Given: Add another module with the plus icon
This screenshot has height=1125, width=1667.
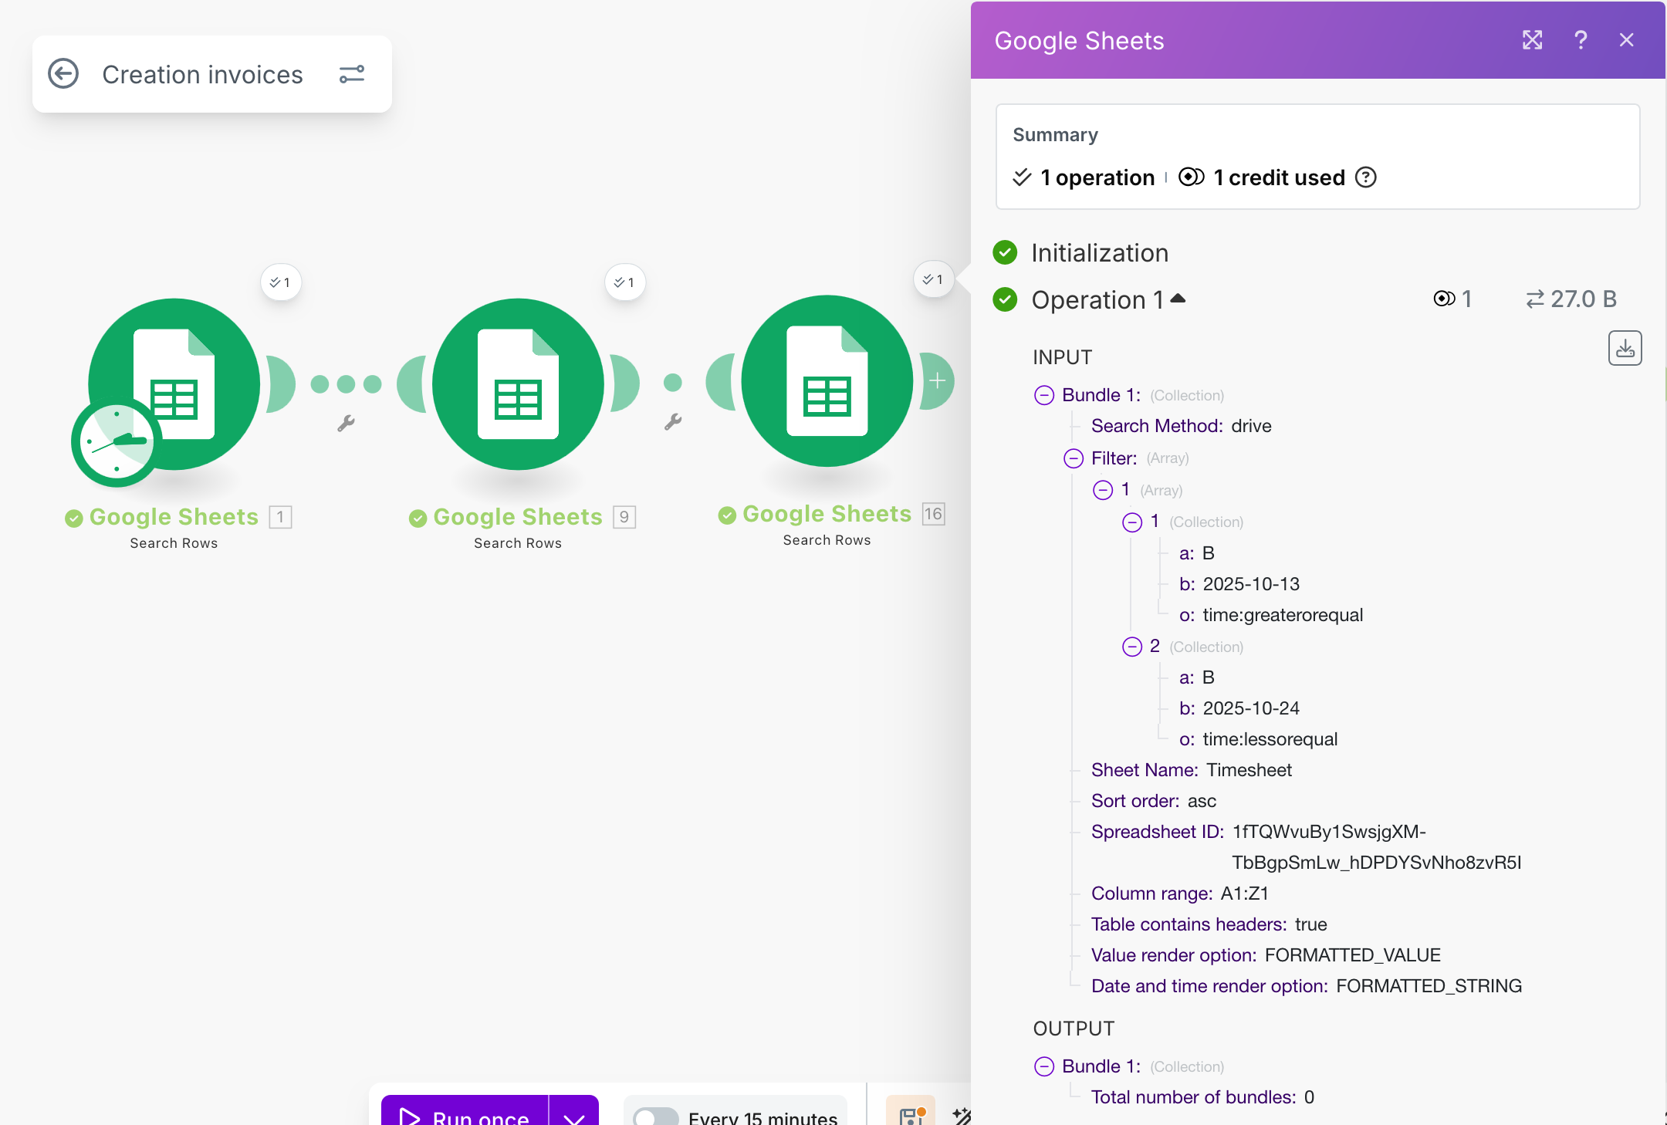Looking at the screenshot, I should [937, 380].
